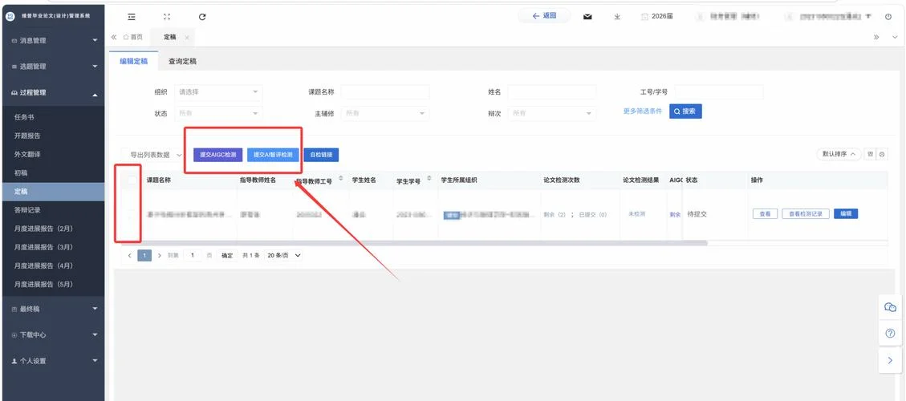Click 查看 in the thesis row
This screenshot has width=906, height=401.
click(x=765, y=214)
